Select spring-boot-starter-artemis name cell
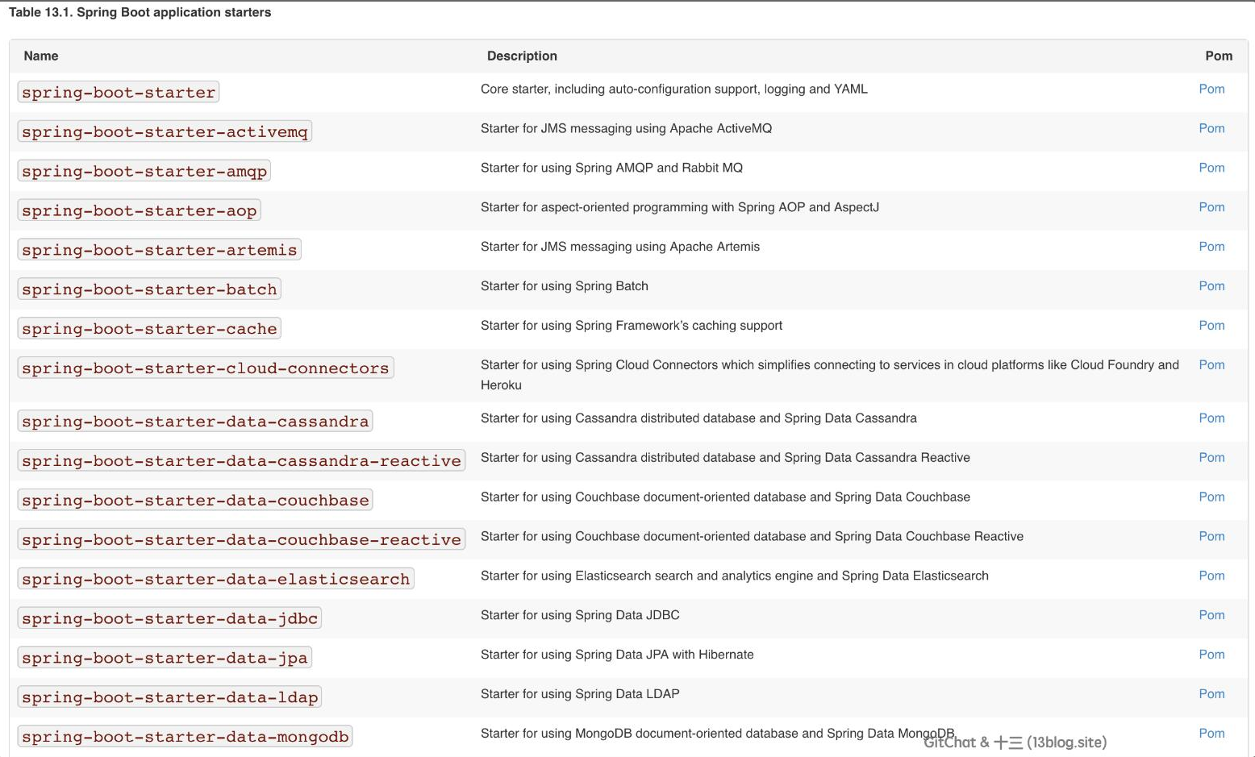Viewport: 1255px width, 757px height. coord(159,251)
